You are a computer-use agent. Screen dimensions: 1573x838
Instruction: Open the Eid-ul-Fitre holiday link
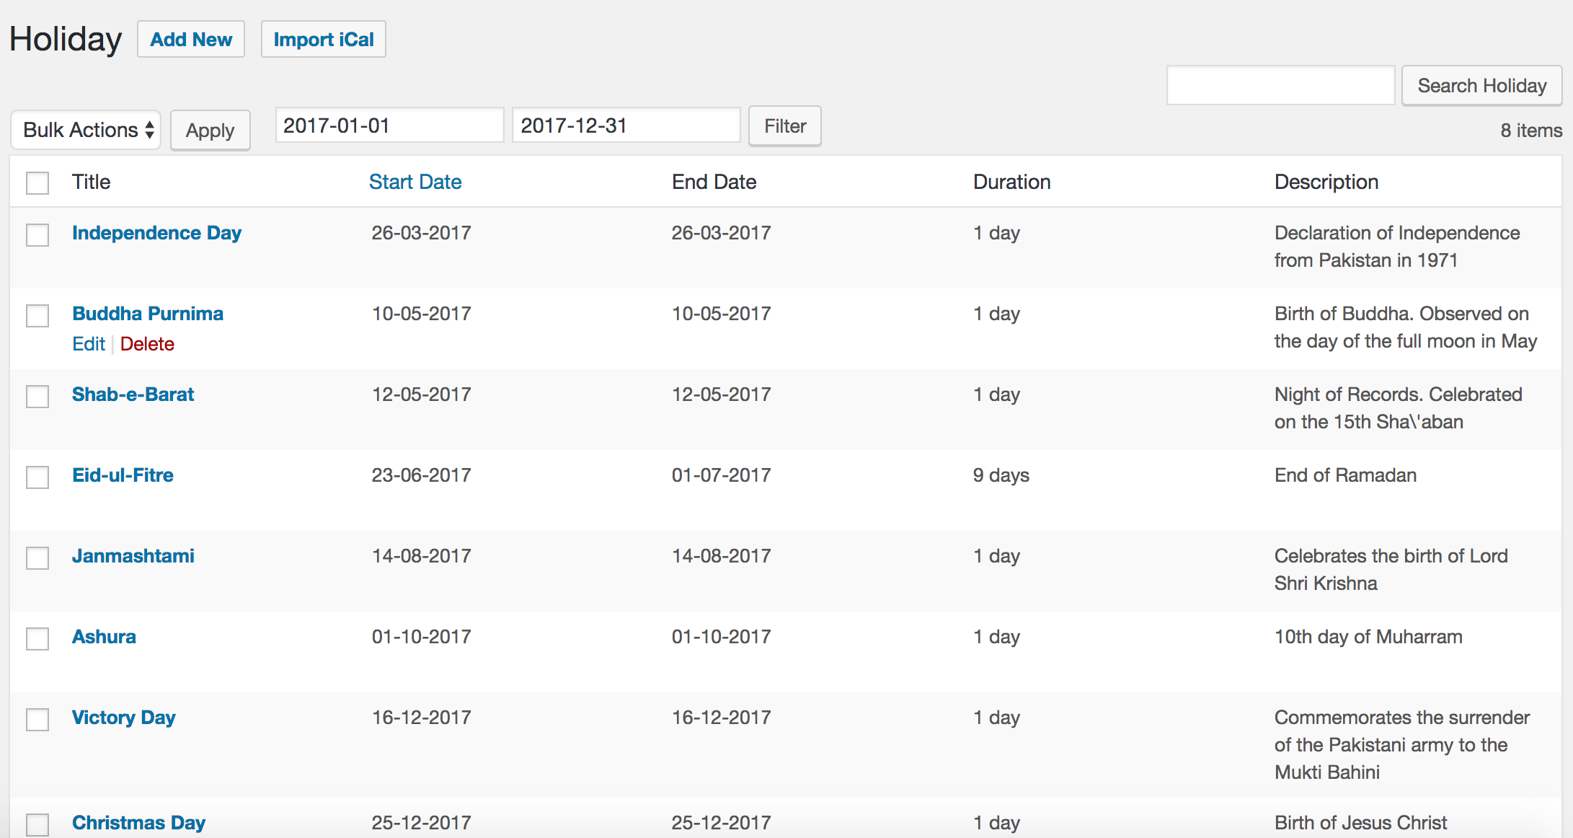point(123,475)
